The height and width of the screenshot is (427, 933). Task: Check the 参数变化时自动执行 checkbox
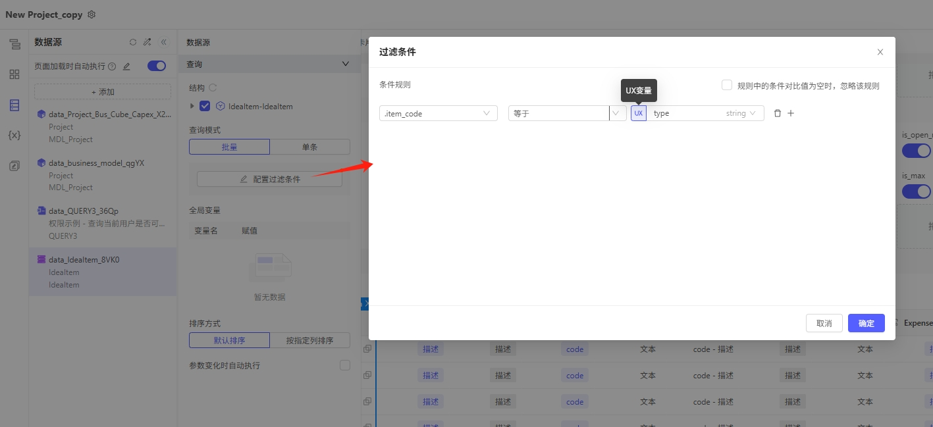pyautogui.click(x=345, y=365)
